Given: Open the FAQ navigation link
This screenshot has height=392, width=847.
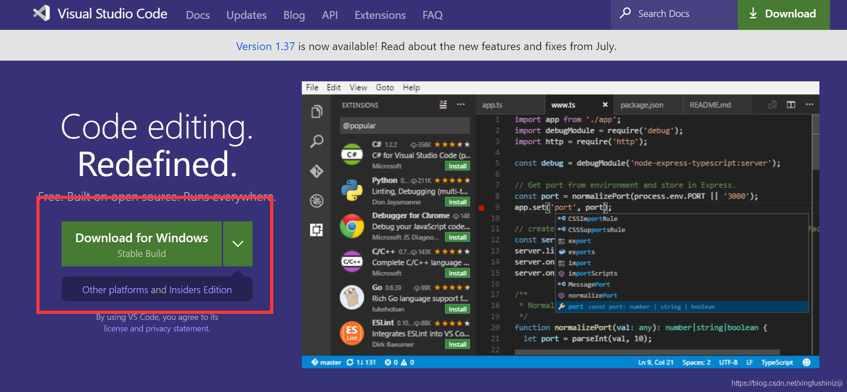Looking at the screenshot, I should click(432, 15).
